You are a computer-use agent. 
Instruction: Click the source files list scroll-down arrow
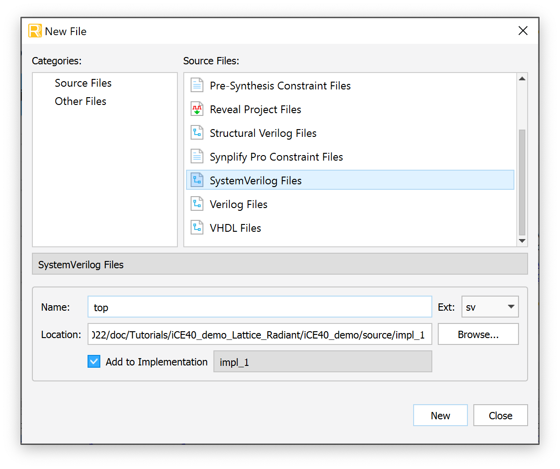[522, 241]
